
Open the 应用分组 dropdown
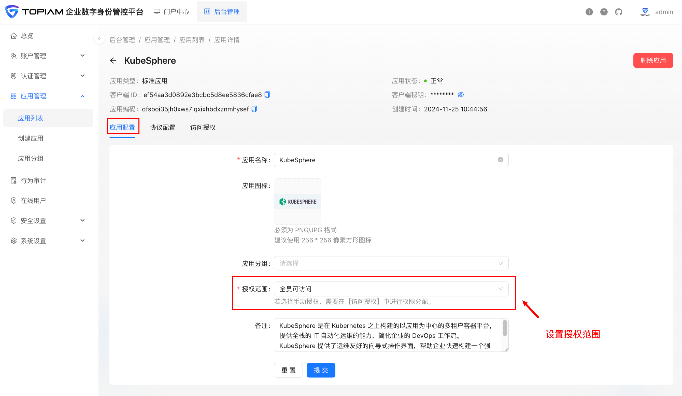tap(391, 263)
